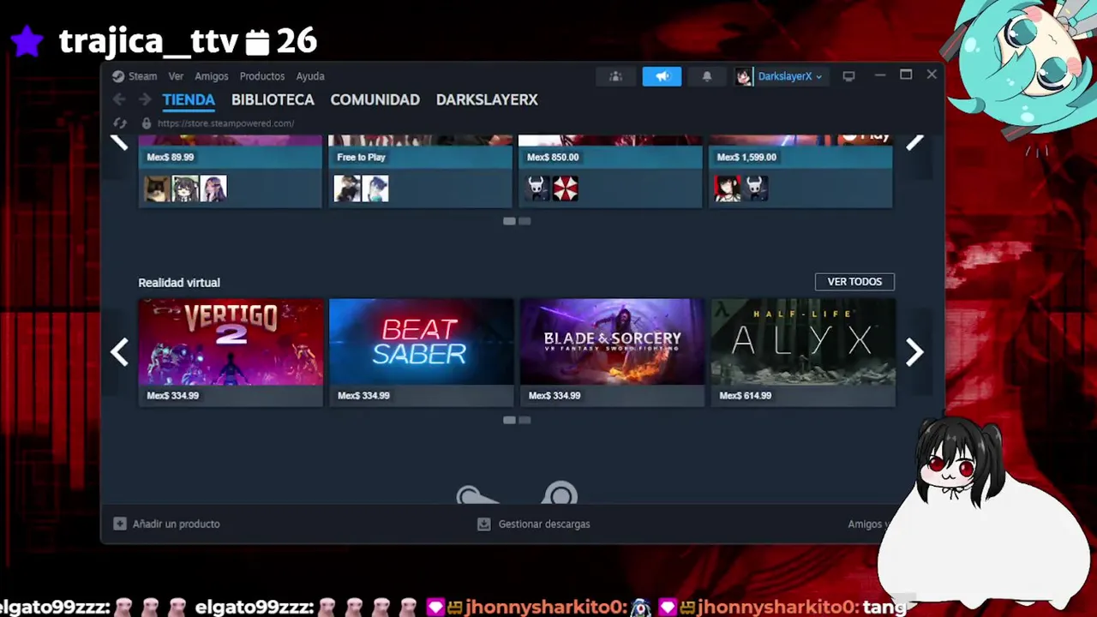Open the Blade & Sorcery game card

pos(612,351)
